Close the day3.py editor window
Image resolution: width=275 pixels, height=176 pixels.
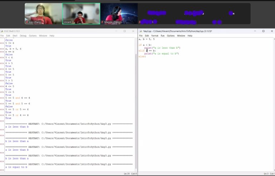click(x=272, y=31)
